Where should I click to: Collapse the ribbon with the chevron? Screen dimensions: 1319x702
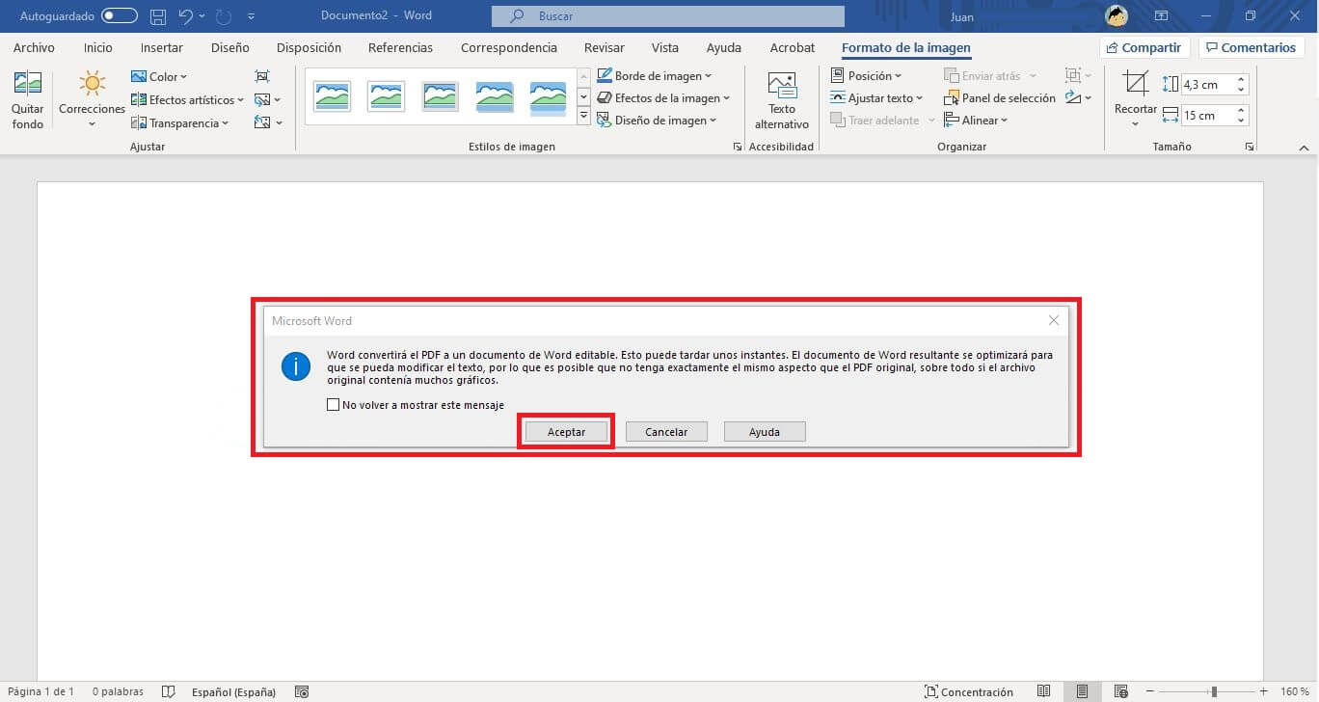(1305, 148)
